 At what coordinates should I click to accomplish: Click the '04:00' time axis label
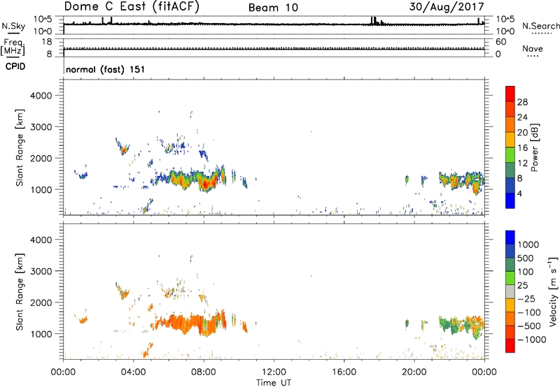point(134,372)
